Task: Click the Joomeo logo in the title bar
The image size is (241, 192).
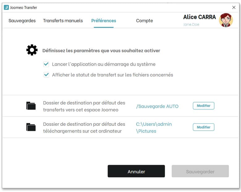Action: pos(6,7)
